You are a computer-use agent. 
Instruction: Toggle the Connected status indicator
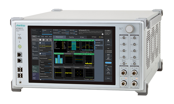point(108,63)
